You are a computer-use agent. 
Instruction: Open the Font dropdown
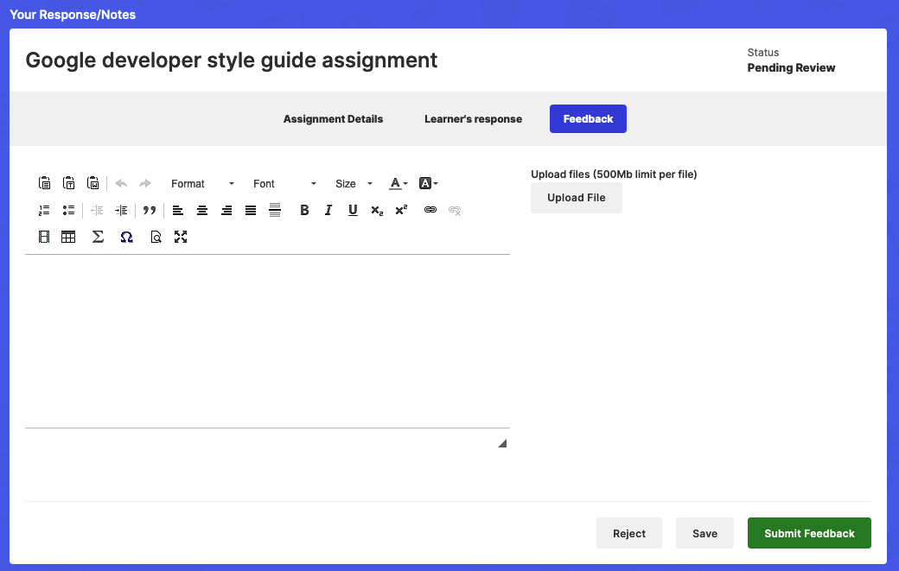pyautogui.click(x=285, y=183)
